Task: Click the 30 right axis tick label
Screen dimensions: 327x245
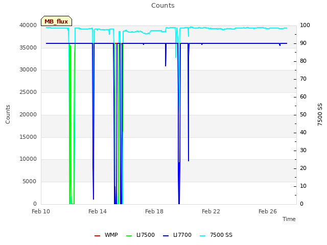Action: pos(303,151)
